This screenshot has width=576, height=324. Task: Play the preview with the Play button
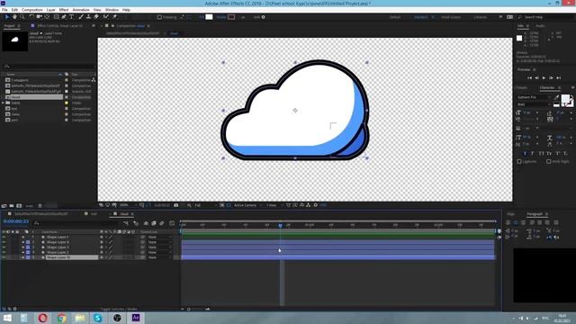point(544,78)
